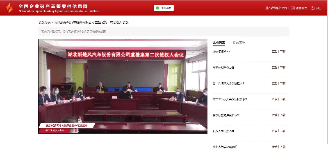Screen dimensions: 328x150
Task: Click the gray notice bar below breadcrumb
Action: pos(164,31)
